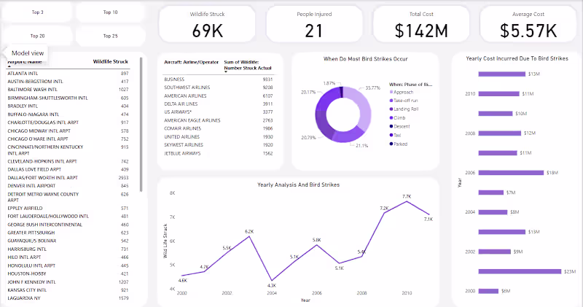
Task: Click the Taxi legend dot
Action: point(391,135)
